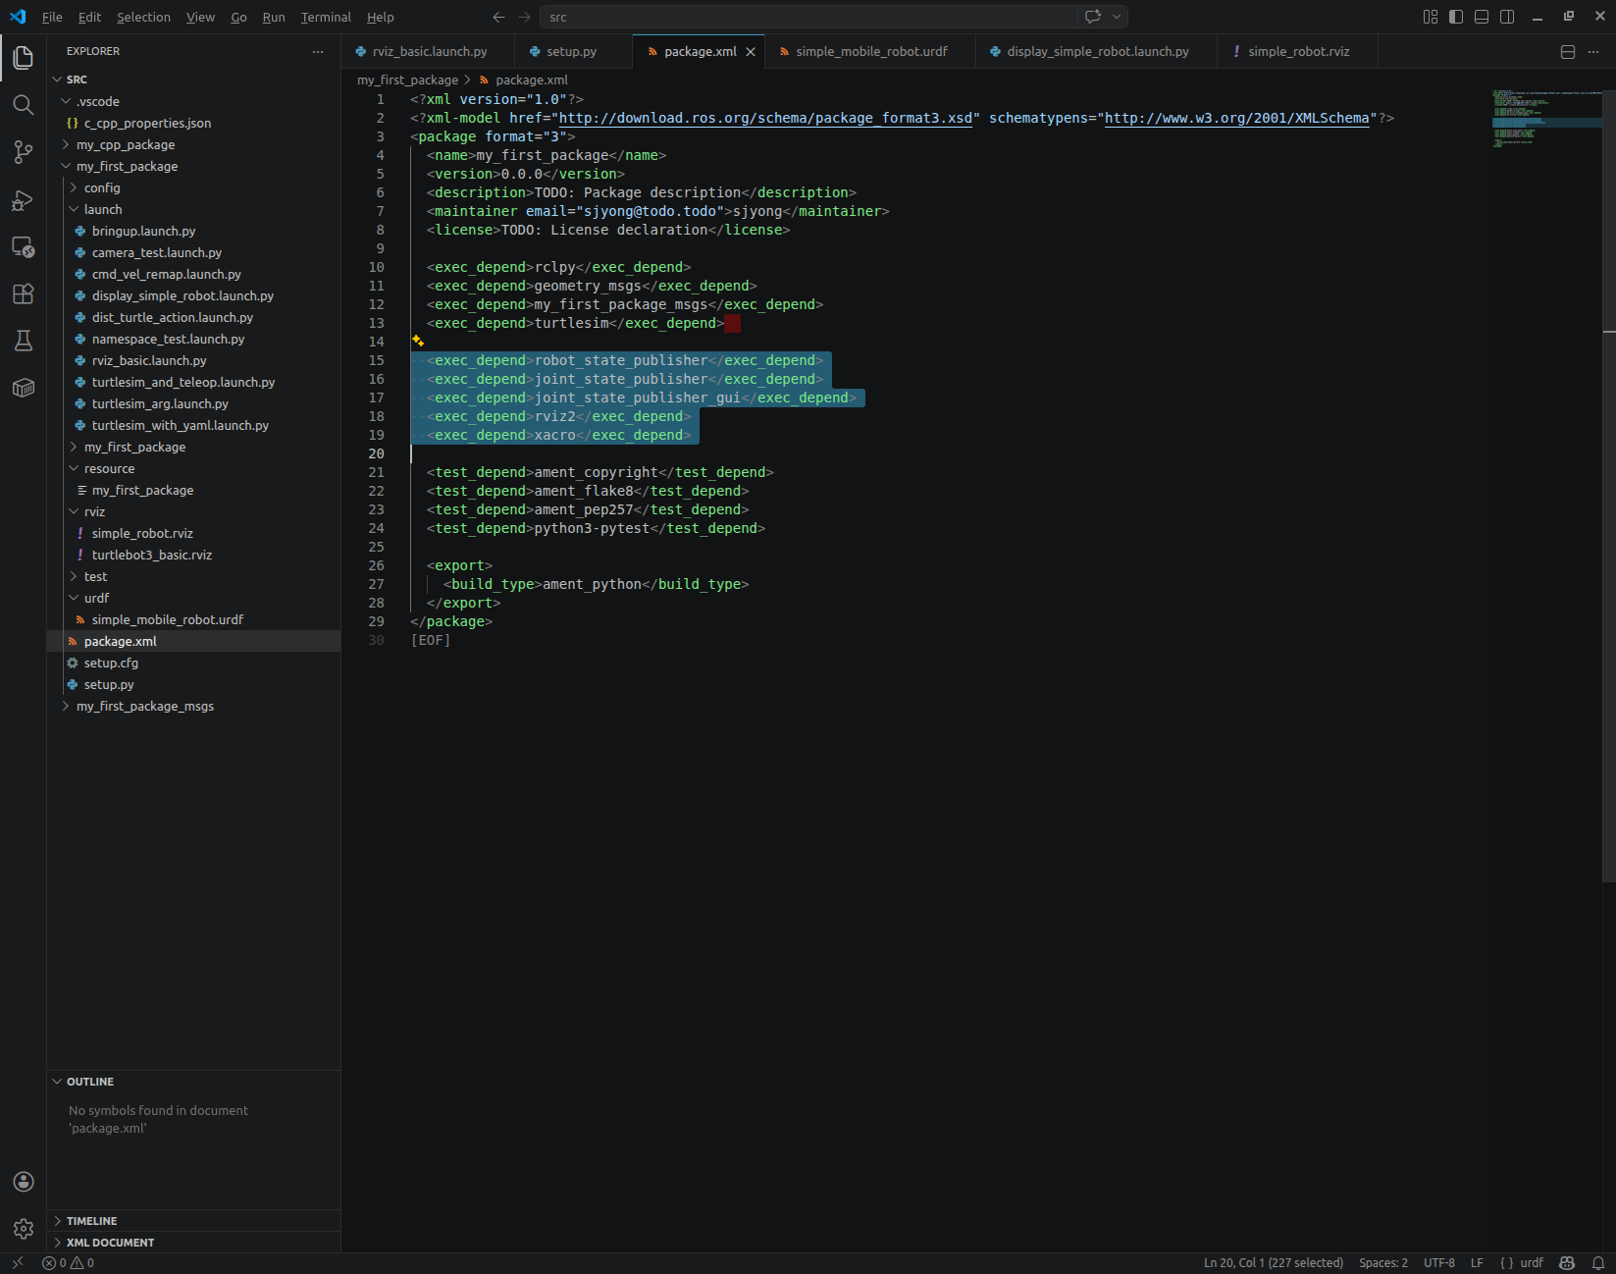Open the Testing flask icon
This screenshot has width=1616, height=1274.
24,341
